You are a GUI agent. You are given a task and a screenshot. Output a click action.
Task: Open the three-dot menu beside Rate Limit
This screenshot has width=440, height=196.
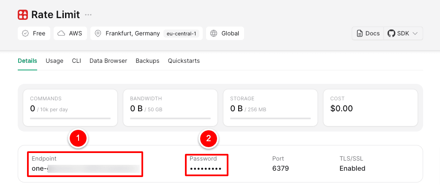tap(88, 15)
